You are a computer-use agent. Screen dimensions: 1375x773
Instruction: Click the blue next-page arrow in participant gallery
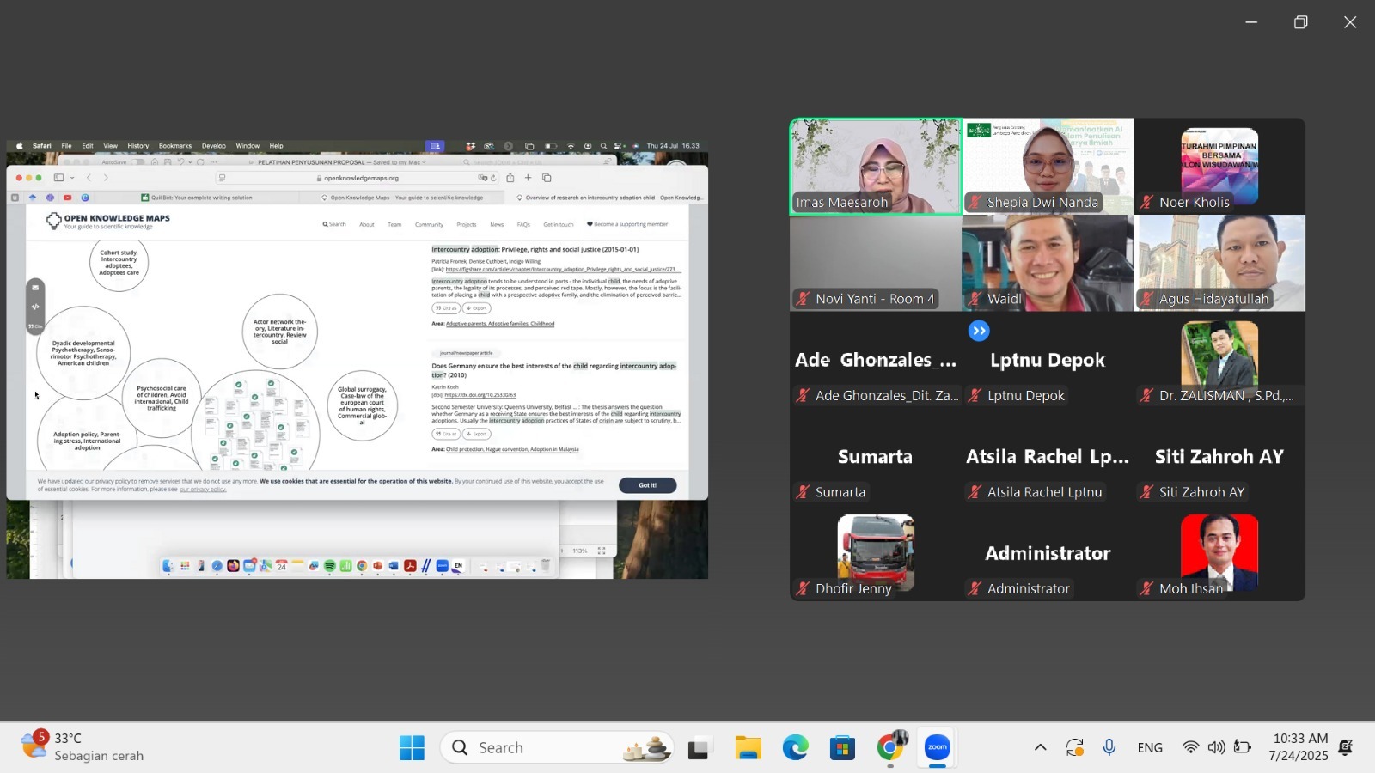click(x=979, y=331)
